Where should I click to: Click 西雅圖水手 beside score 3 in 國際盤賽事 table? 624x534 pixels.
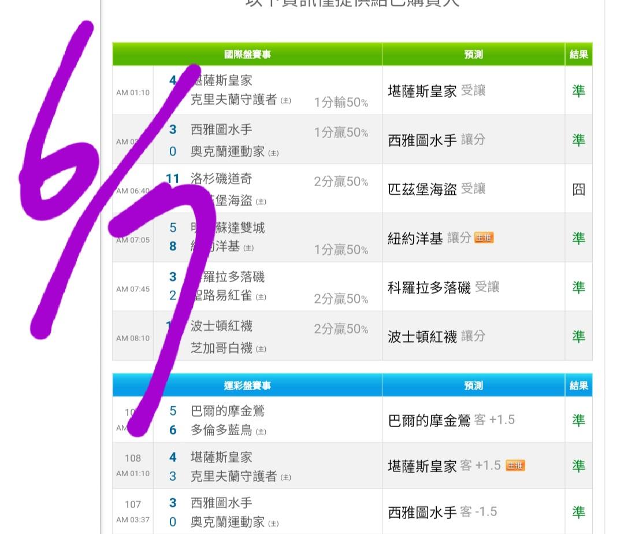(x=221, y=129)
